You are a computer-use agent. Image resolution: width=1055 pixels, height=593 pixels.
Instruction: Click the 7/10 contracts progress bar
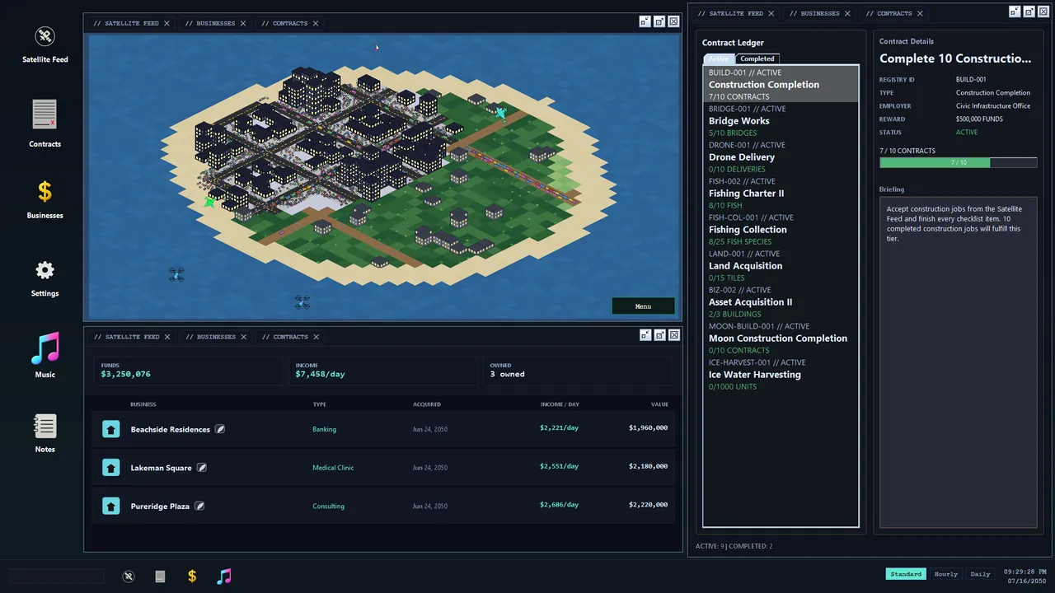click(958, 163)
